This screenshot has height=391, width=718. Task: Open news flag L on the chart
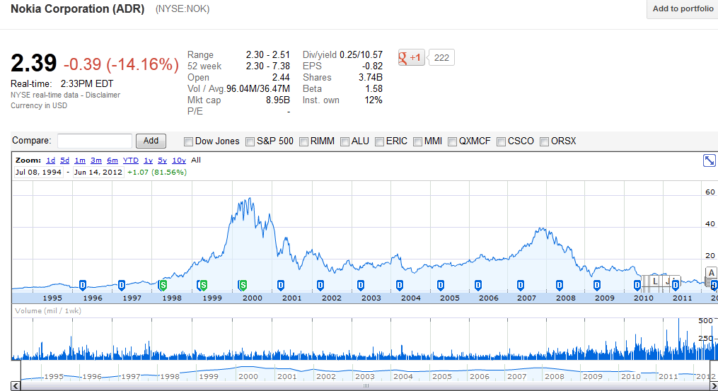tap(655, 281)
